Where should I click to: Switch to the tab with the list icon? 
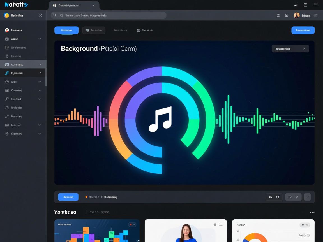pyautogui.click(x=145, y=30)
